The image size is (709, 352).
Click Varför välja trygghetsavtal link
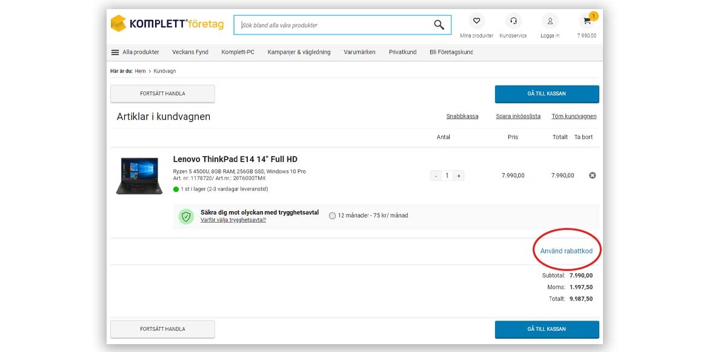pyautogui.click(x=233, y=220)
